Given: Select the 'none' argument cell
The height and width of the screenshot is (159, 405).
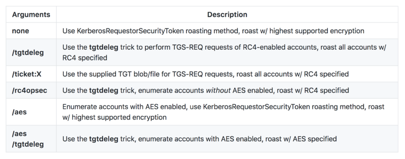Looking at the screenshot, I should click(31, 31).
